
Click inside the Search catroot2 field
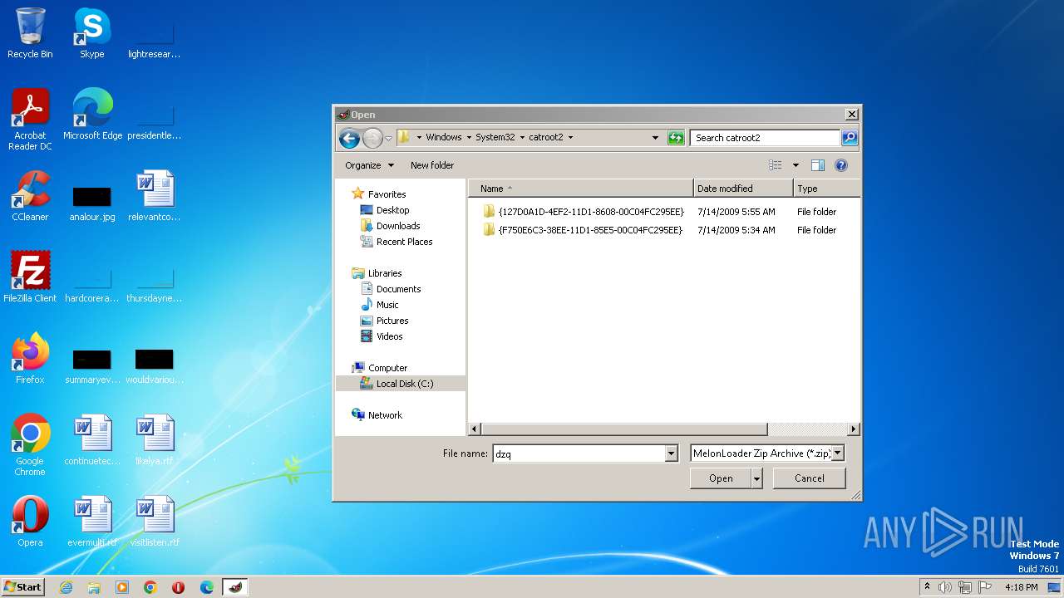click(765, 138)
